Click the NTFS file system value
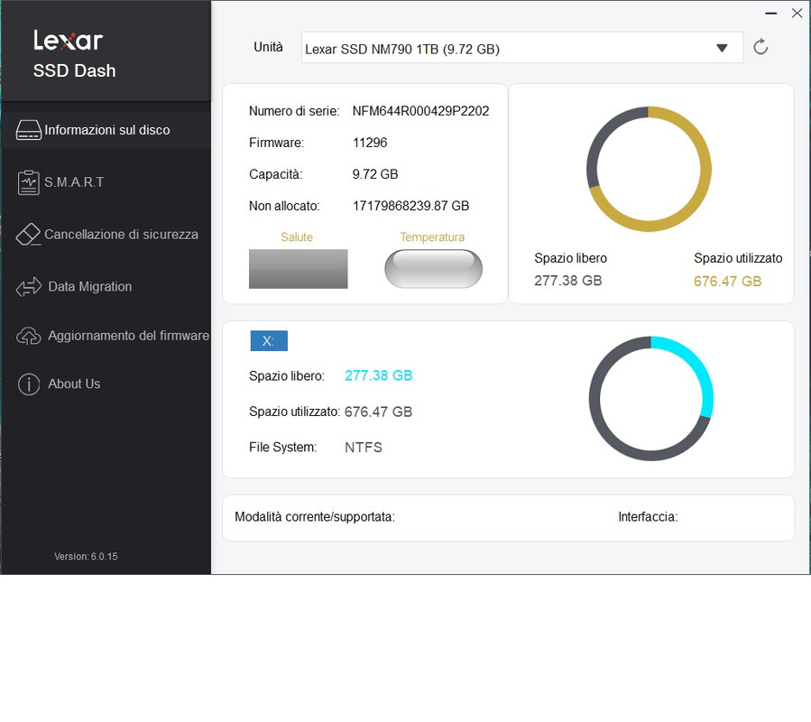This screenshot has height=722, width=811. tap(364, 448)
